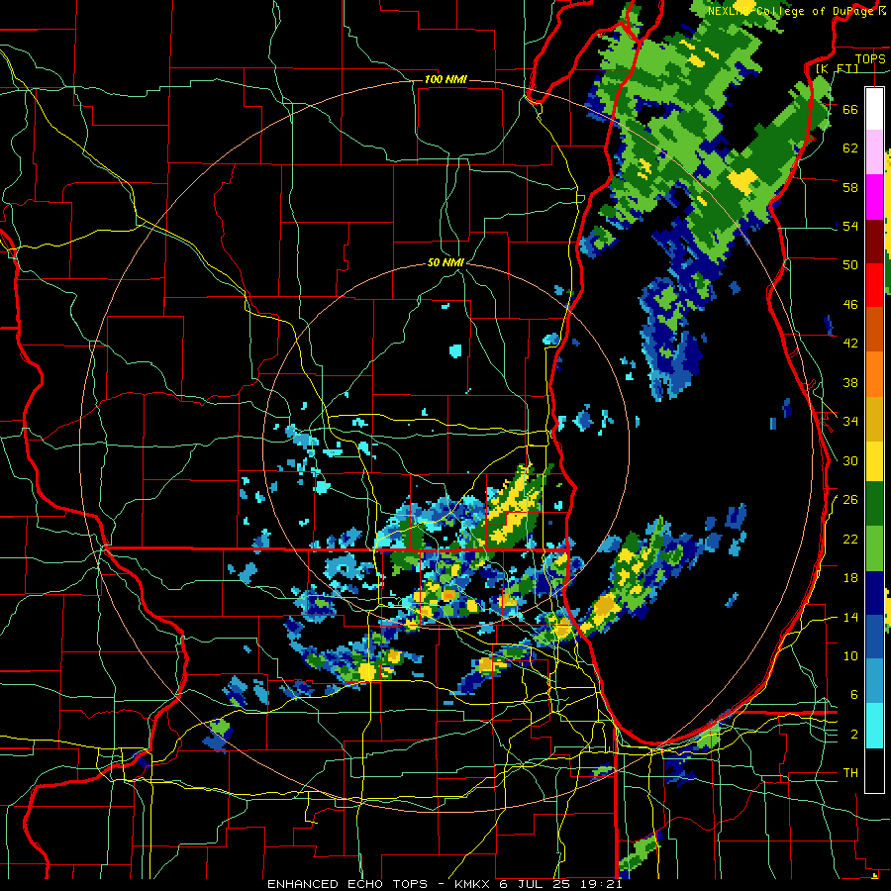Click the '2' legend value

coord(854,734)
